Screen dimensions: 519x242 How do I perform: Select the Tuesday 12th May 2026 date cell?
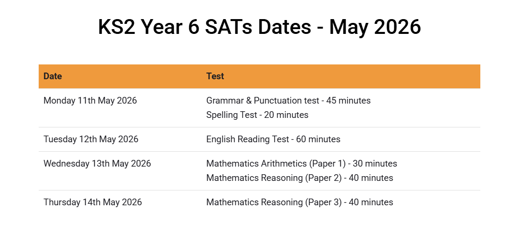91,139
